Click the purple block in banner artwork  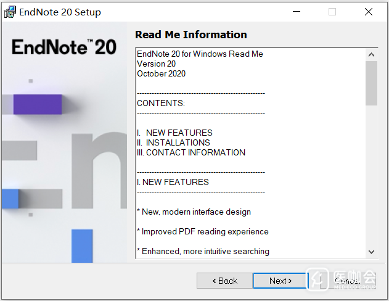pos(38,104)
